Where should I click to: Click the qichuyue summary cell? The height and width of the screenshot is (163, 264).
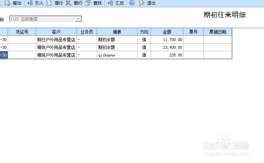click(117, 55)
